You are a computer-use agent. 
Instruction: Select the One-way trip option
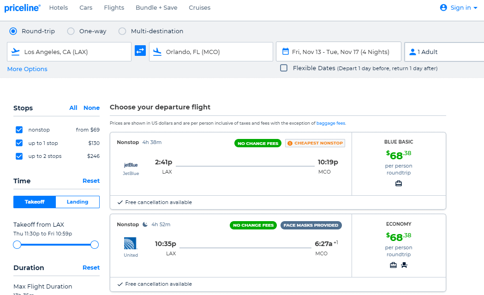click(71, 31)
